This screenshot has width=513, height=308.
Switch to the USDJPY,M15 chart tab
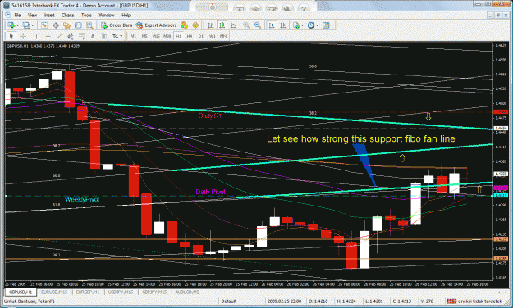pyautogui.click(x=121, y=292)
